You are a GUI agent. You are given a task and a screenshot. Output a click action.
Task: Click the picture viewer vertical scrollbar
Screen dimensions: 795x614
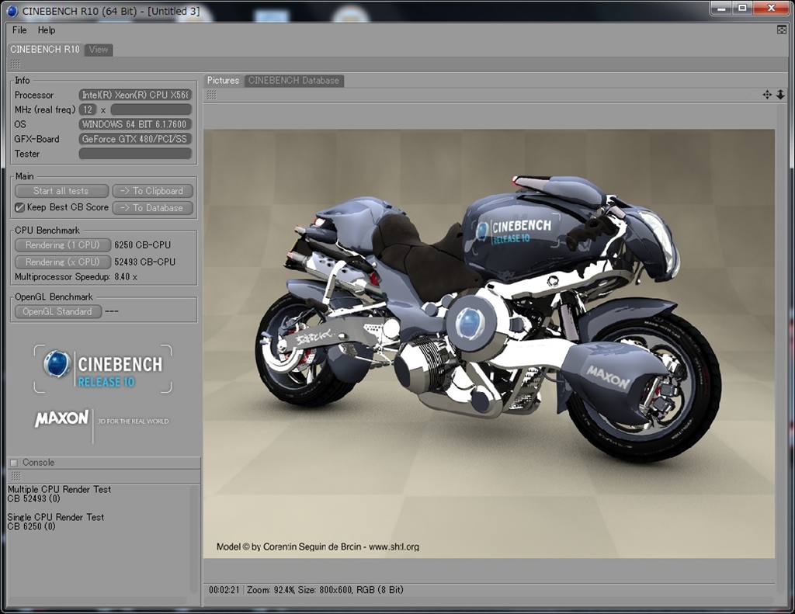tap(781, 342)
